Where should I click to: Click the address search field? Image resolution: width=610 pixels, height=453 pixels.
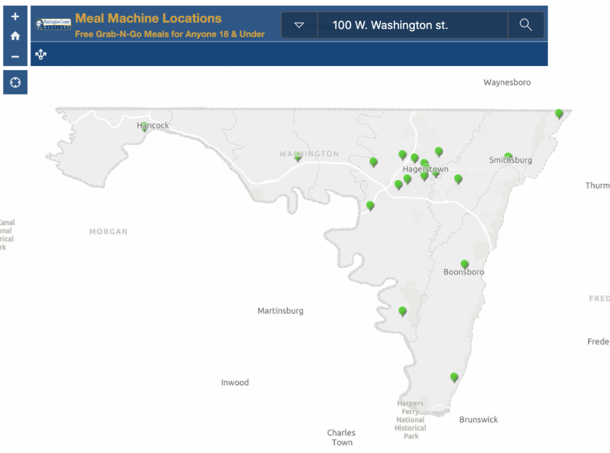[412, 25]
